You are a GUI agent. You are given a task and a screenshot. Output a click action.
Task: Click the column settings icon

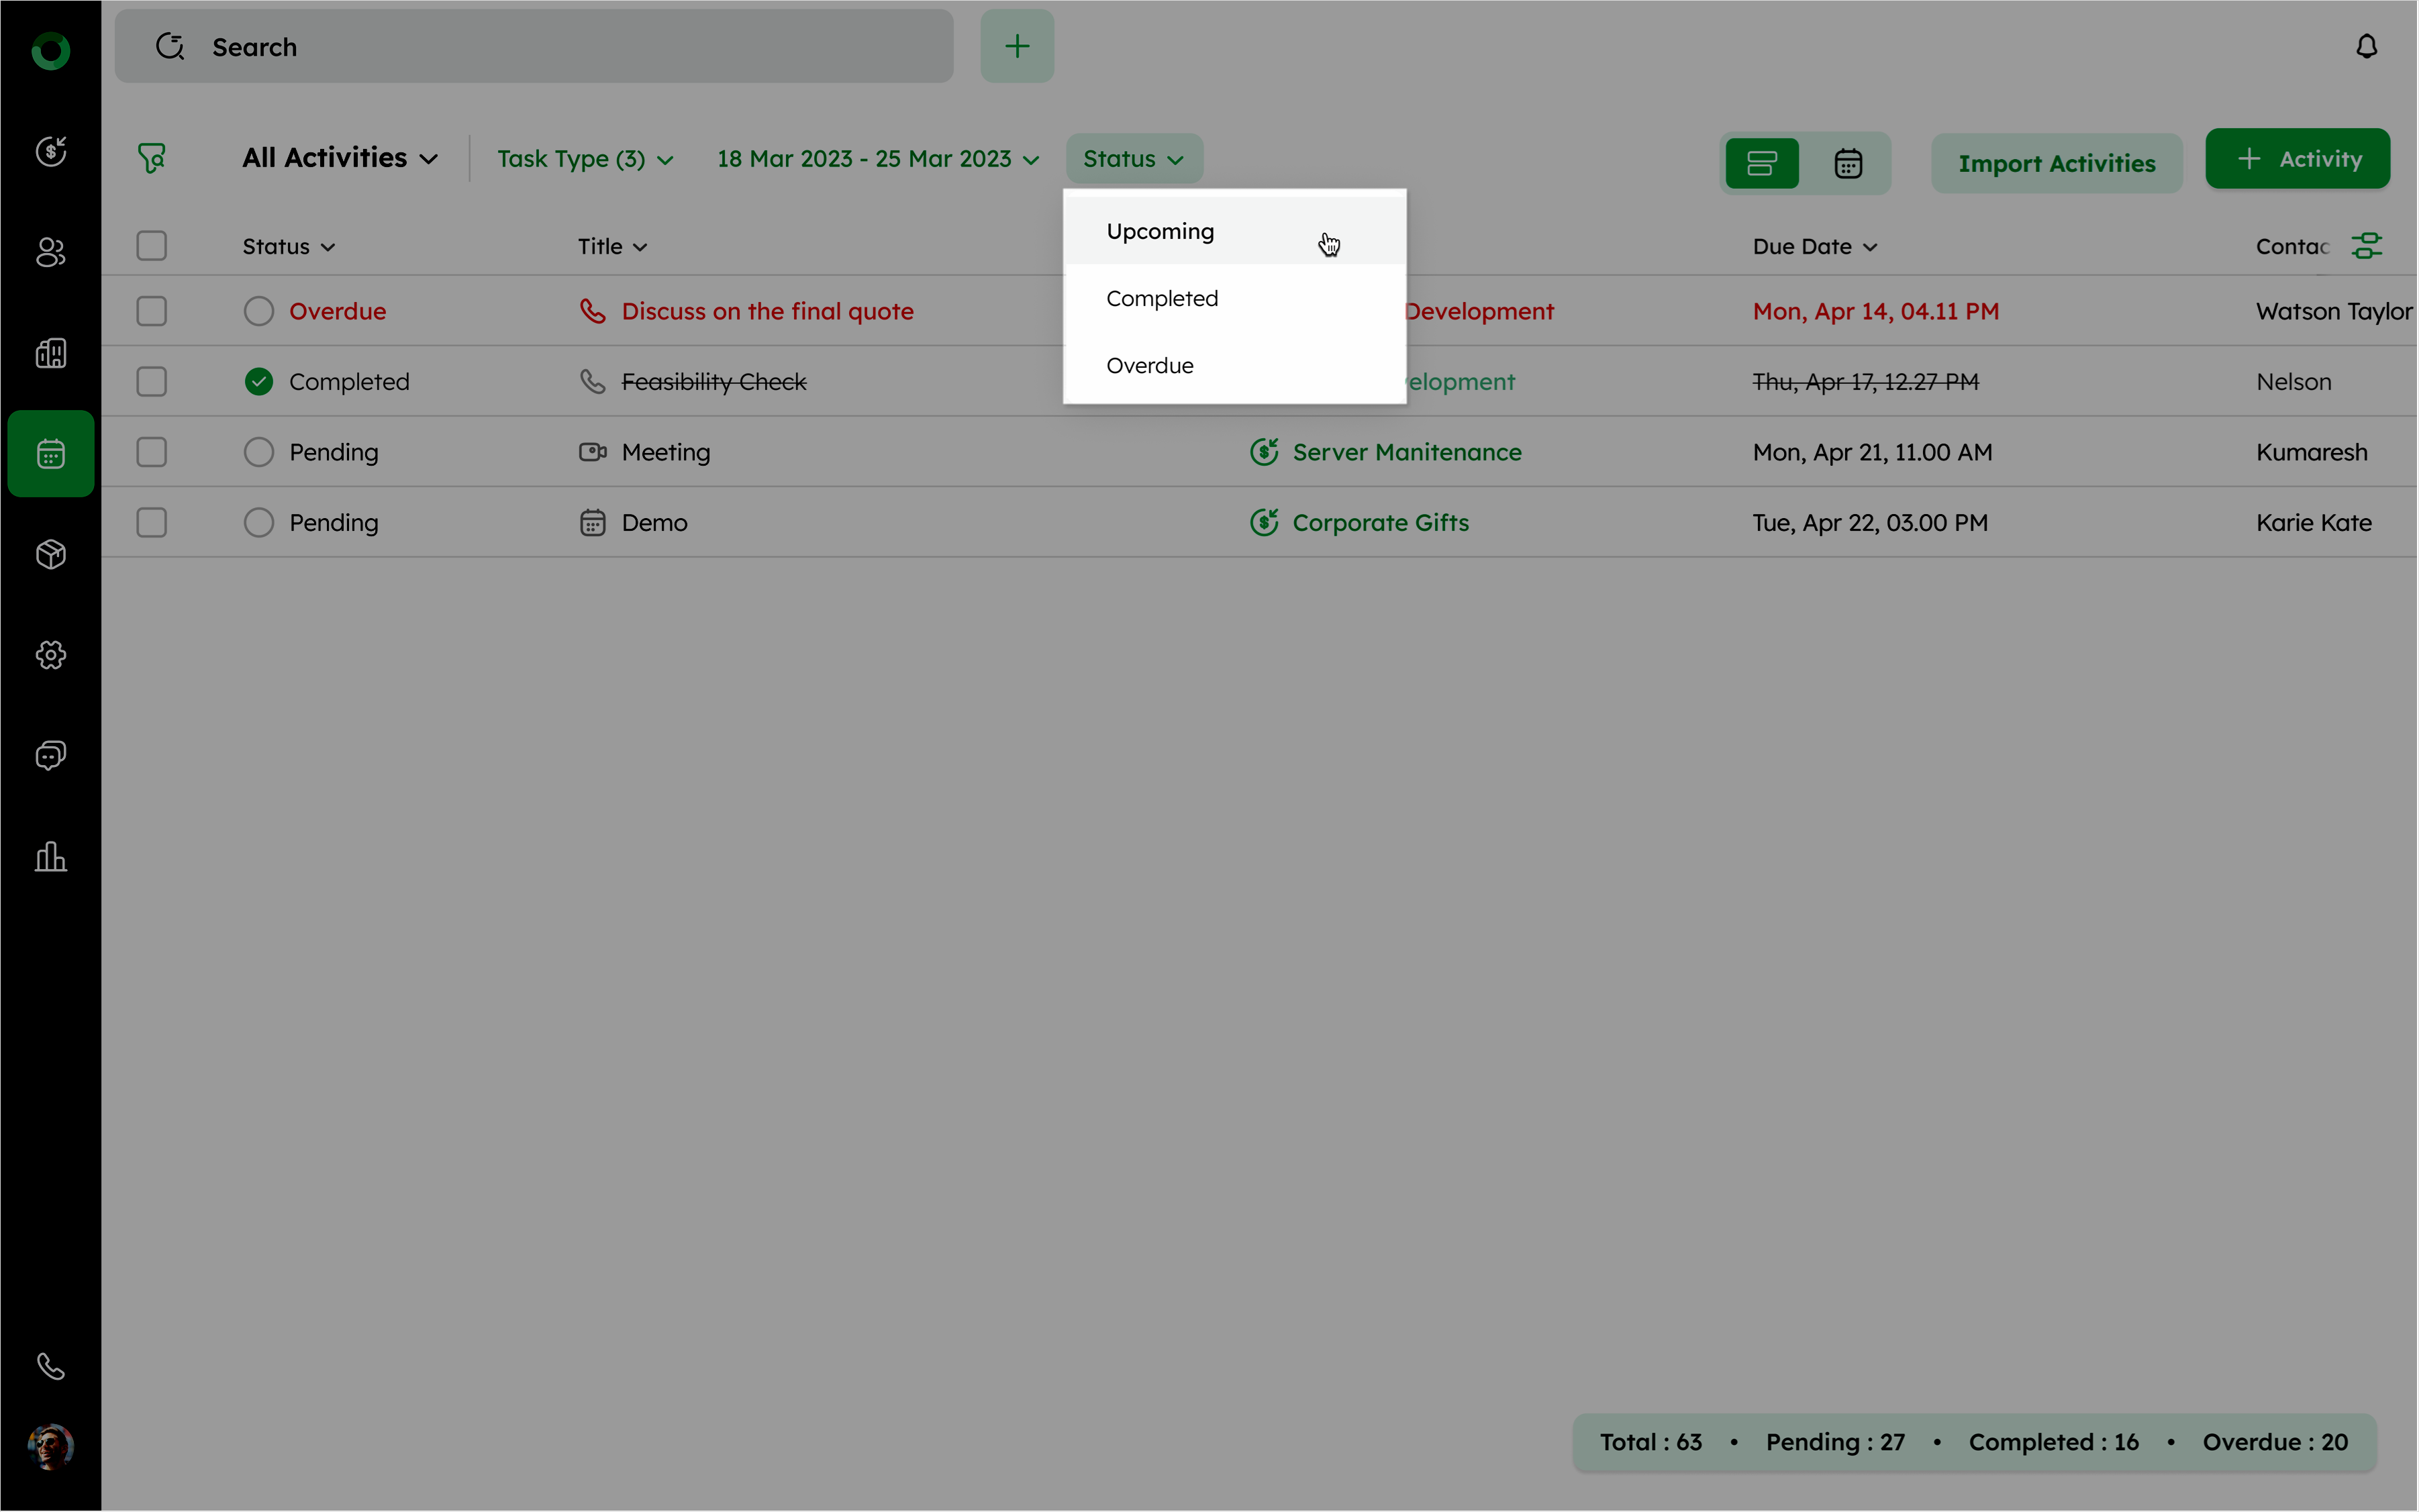pos(2366,246)
